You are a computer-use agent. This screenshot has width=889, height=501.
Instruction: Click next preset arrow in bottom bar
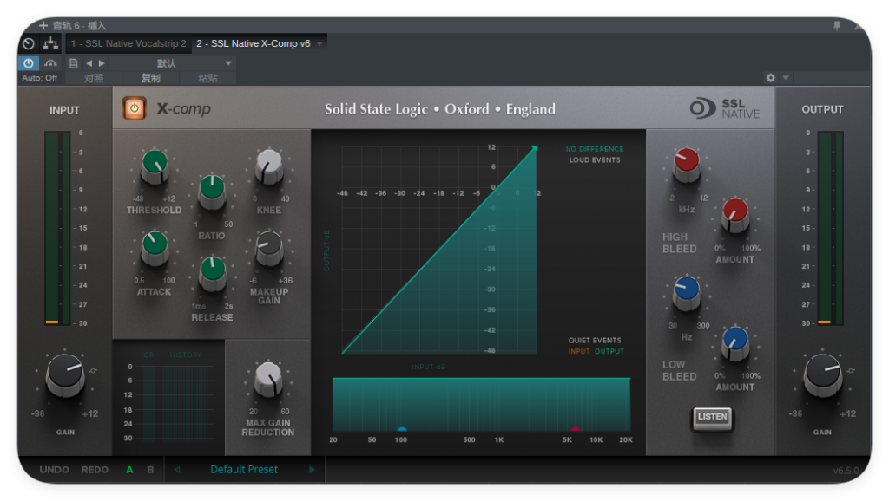[312, 469]
